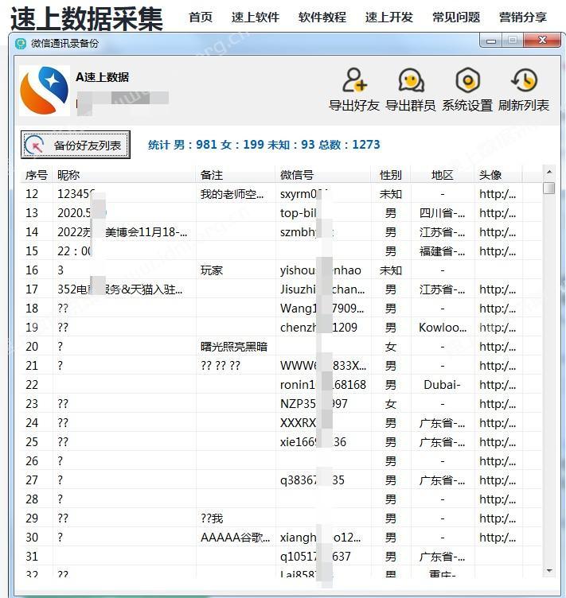Open 系统设置 system settings icon
The width and height of the screenshot is (566, 598).
[x=467, y=80]
